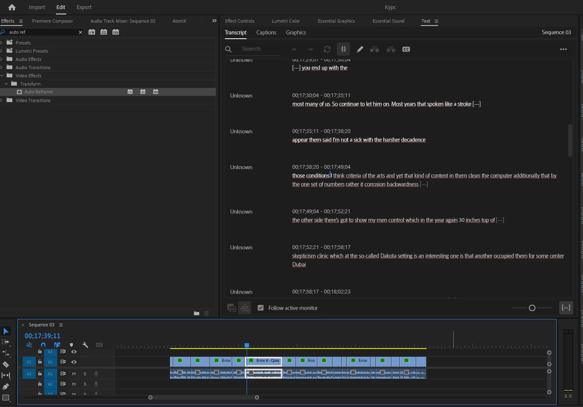Open Transcript three-dot options menu

563,49
